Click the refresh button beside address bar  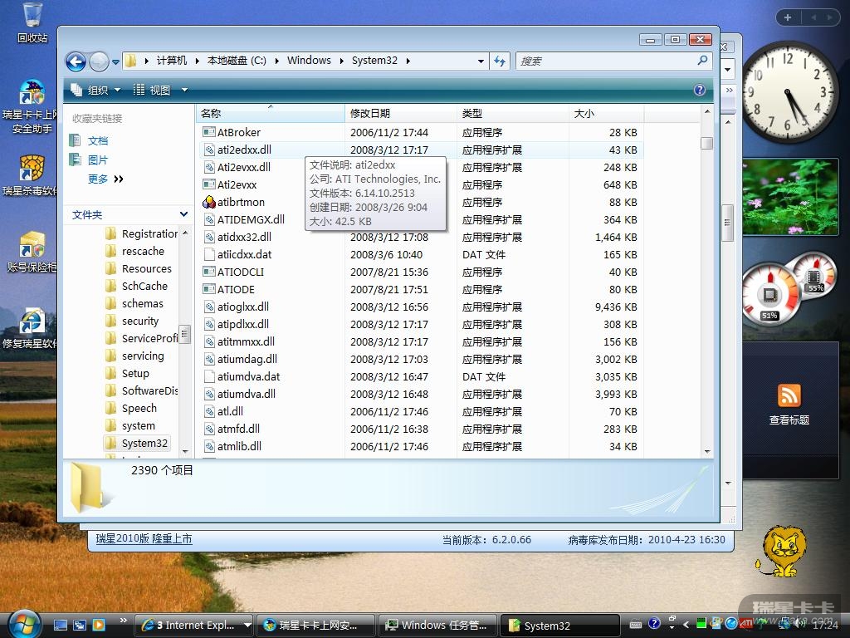[500, 61]
